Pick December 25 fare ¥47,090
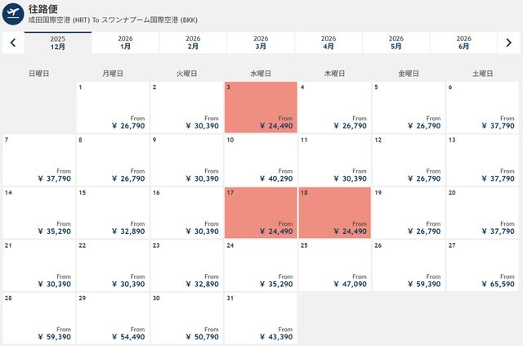Image resolution: width=523 pixels, height=346 pixels. coord(334,263)
